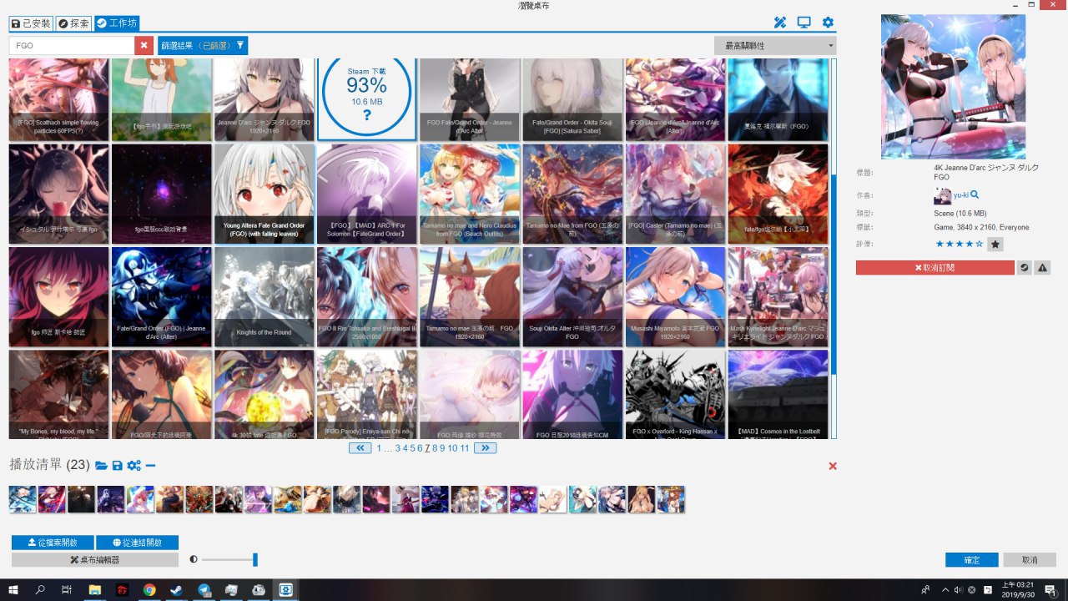Click the red unsubscribe (取消訂閱) button
Image resolution: width=1068 pixels, height=601 pixels.
tap(934, 268)
